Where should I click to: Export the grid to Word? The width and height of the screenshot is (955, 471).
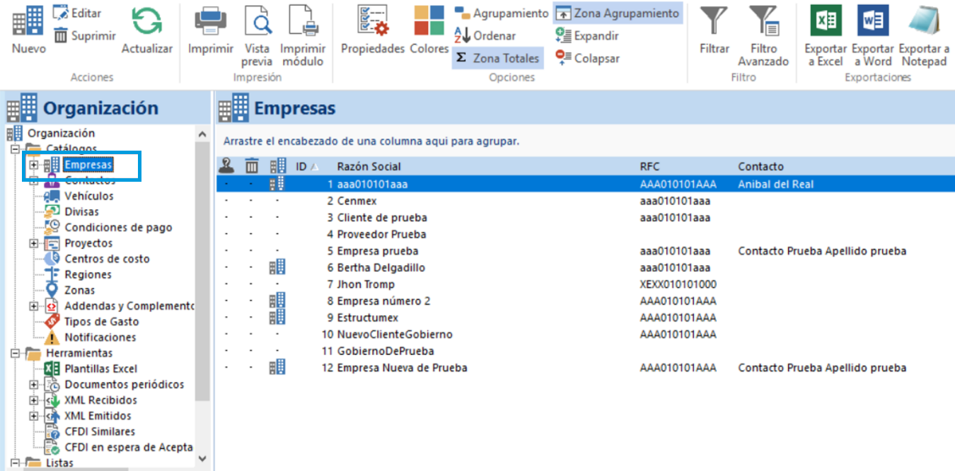click(872, 36)
